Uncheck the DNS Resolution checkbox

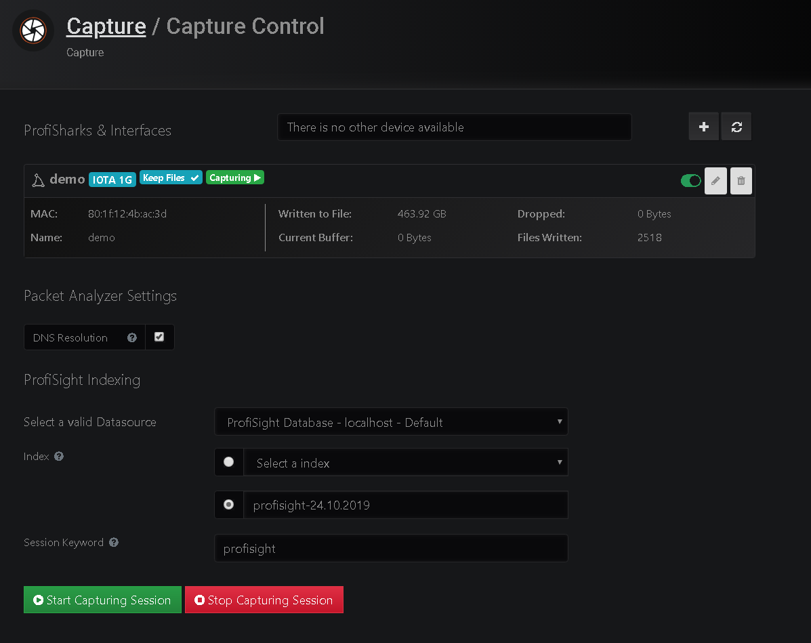click(159, 337)
